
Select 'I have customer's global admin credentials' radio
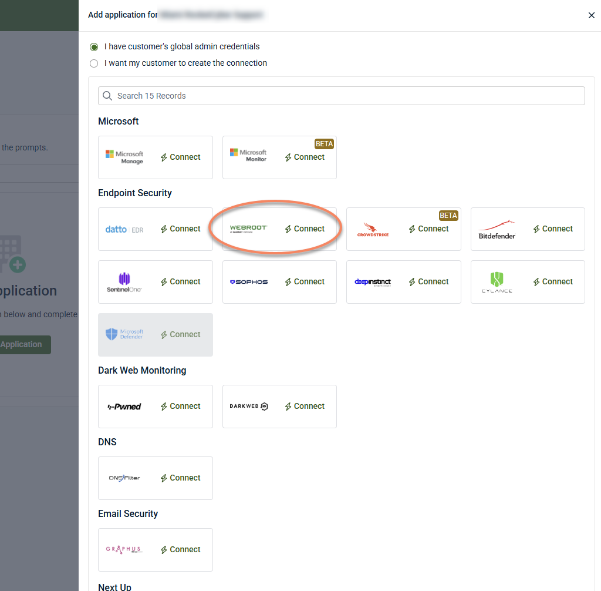click(x=94, y=47)
